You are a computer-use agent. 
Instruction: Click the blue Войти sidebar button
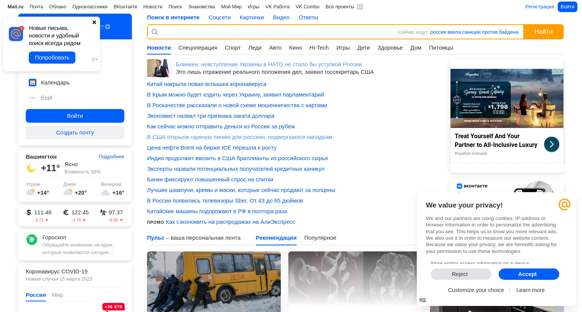click(75, 116)
